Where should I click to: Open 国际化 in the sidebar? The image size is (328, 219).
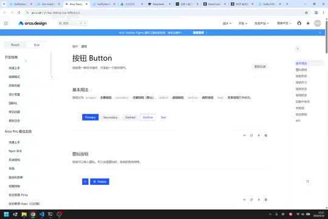tap(13, 103)
